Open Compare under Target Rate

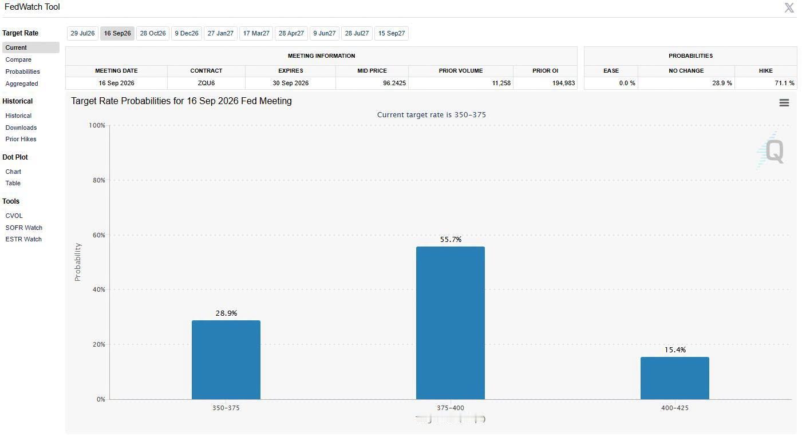pos(18,59)
